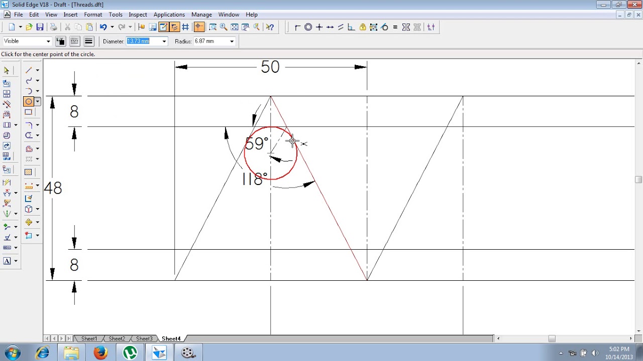643x361 pixels.
Task: Toggle the highlighted crosshair snap button
Action: coord(199,27)
